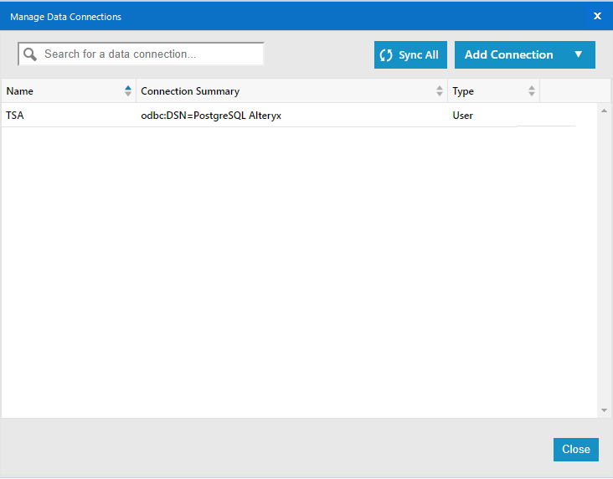Click the User type cell

tap(463, 116)
